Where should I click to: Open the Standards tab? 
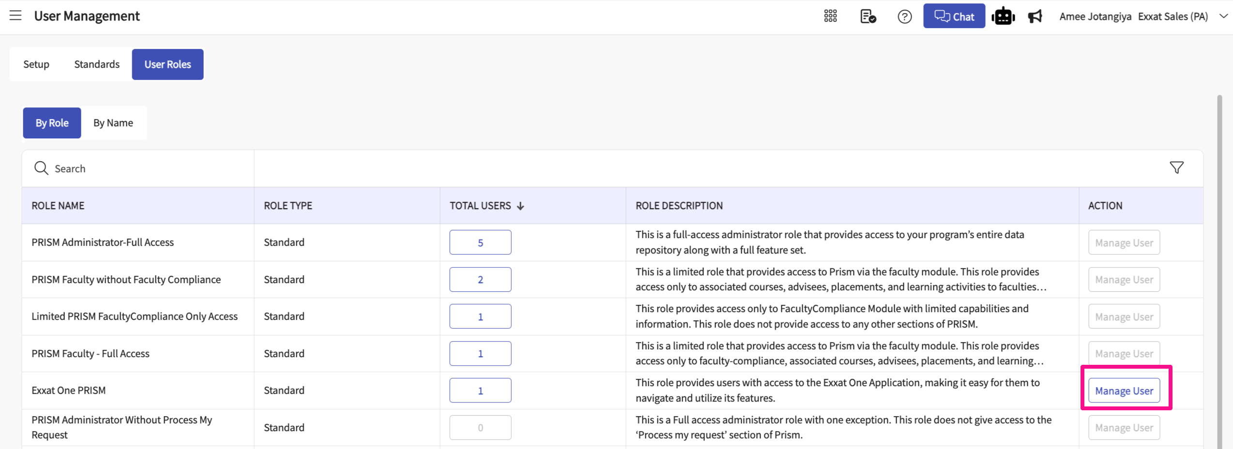click(x=97, y=64)
